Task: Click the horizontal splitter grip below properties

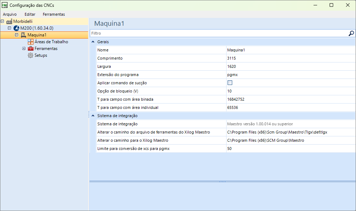Action: (223, 181)
